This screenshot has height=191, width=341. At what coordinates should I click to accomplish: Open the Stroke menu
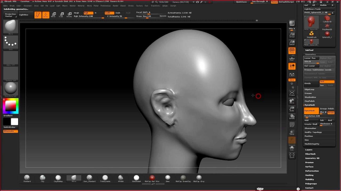click(131, 6)
